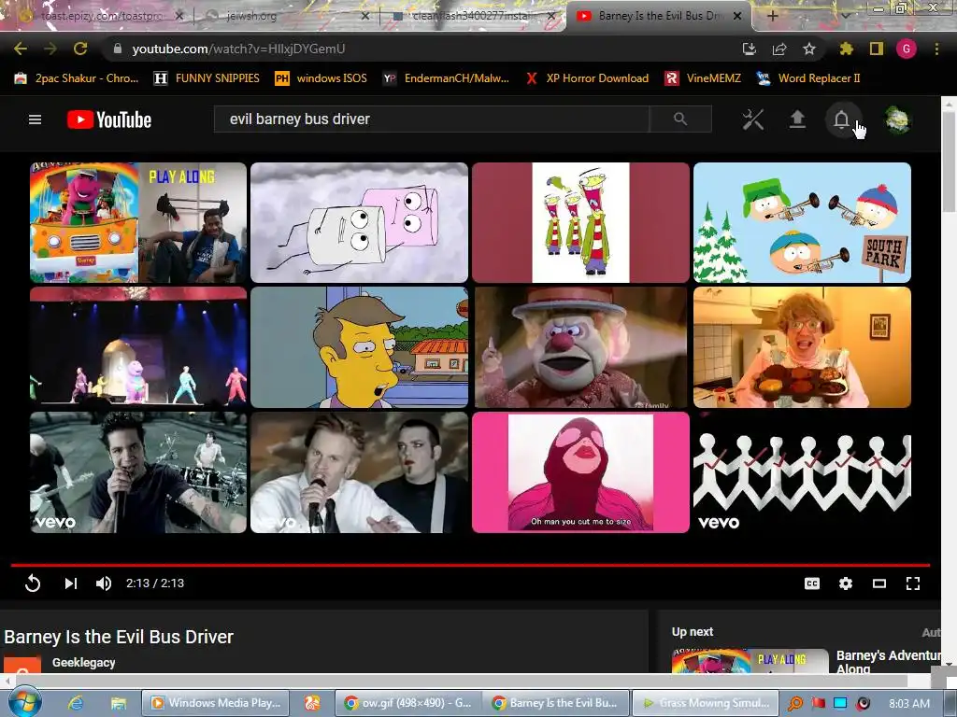Select the South Park trumpets suggested thumbnail
The image size is (957, 717).
802,222
